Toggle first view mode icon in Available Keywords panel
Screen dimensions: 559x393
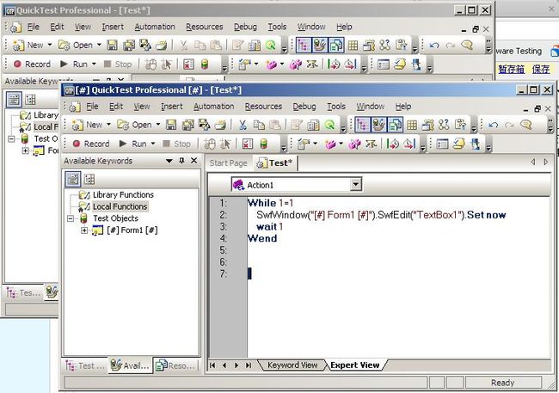[73, 179]
